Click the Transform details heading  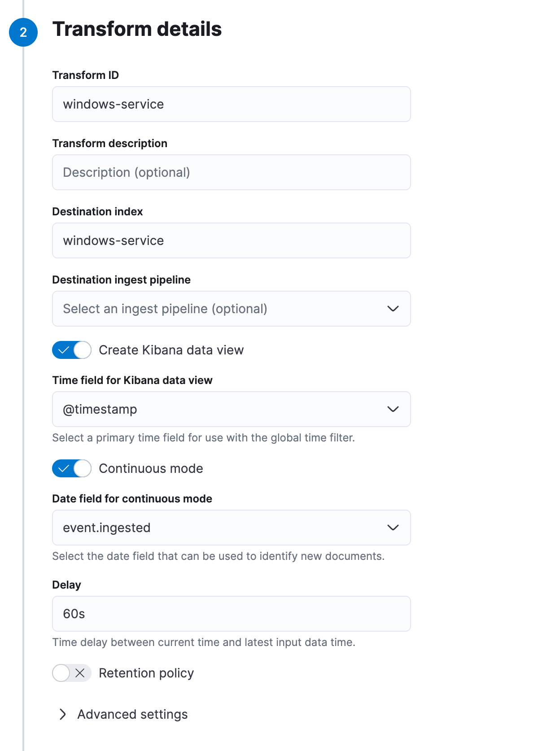pos(137,29)
